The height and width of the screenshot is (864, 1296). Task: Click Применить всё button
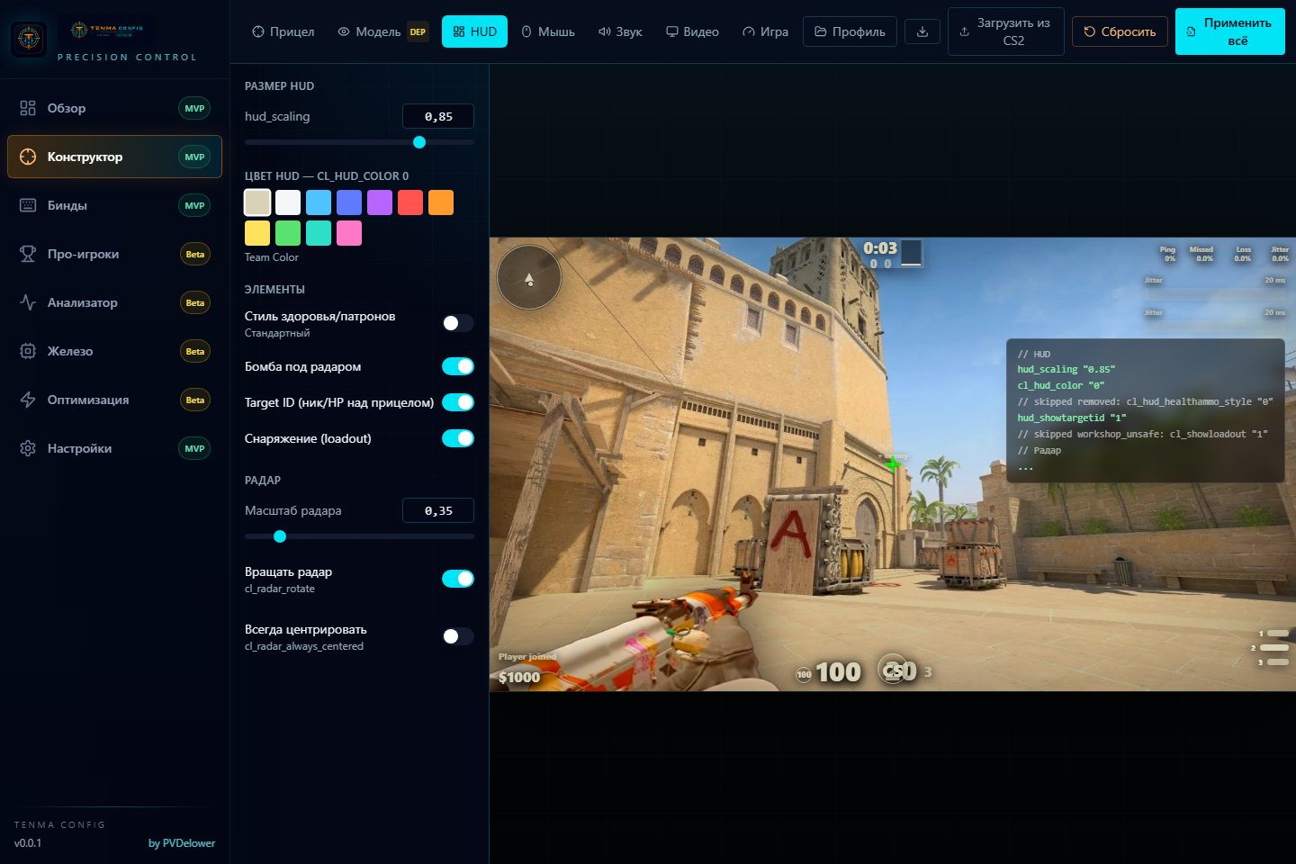click(x=1229, y=31)
